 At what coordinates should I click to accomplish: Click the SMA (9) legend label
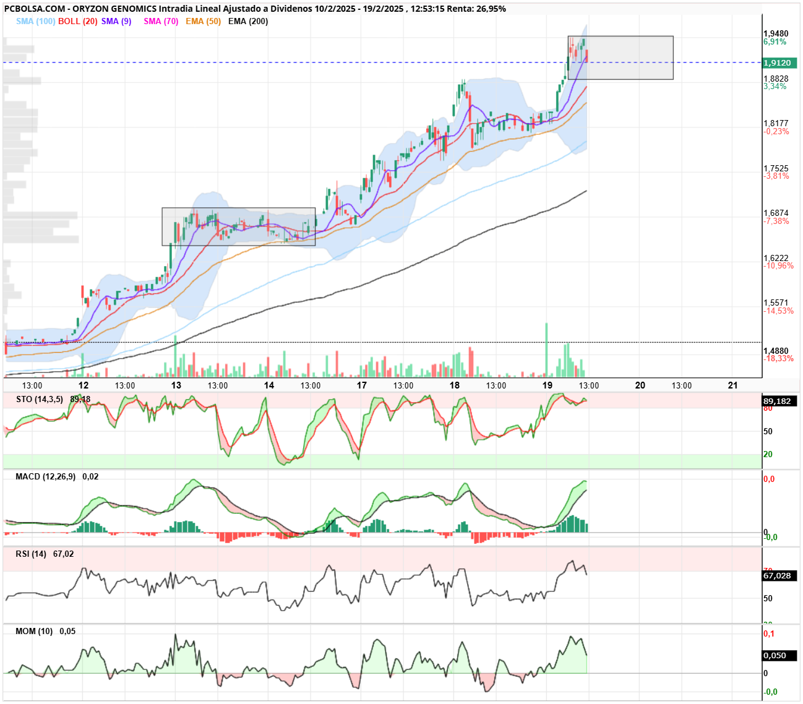116,21
